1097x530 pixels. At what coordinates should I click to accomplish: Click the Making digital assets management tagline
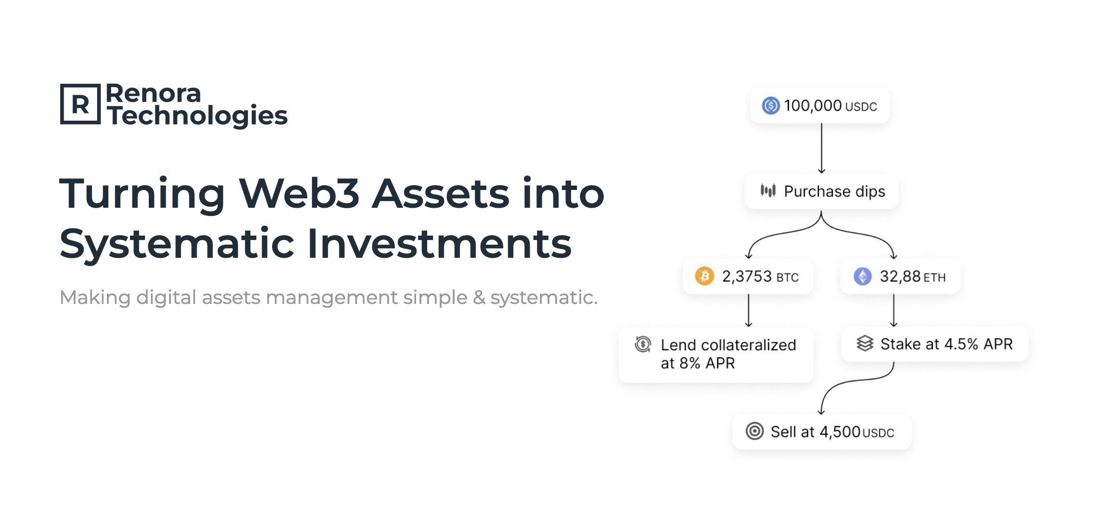click(x=328, y=297)
